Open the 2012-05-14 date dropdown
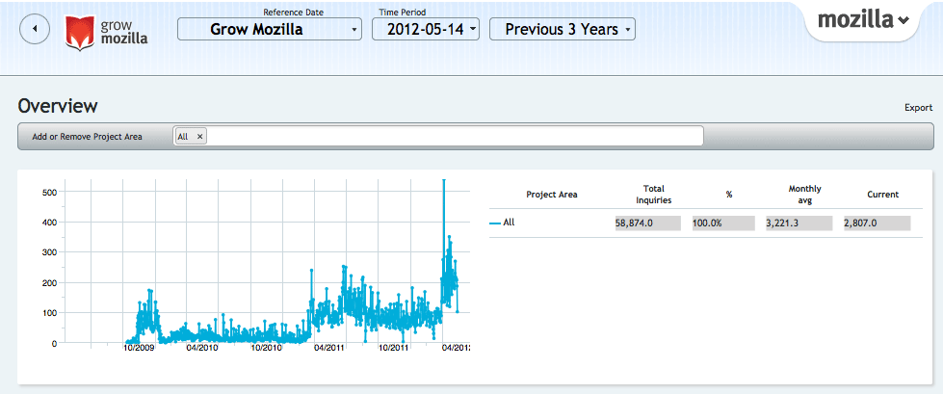The height and width of the screenshot is (394, 943). tap(425, 29)
